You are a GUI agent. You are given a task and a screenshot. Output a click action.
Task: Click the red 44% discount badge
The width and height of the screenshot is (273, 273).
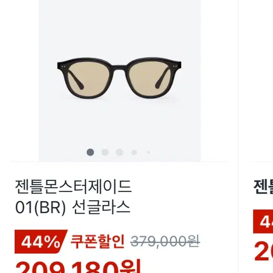point(41,242)
